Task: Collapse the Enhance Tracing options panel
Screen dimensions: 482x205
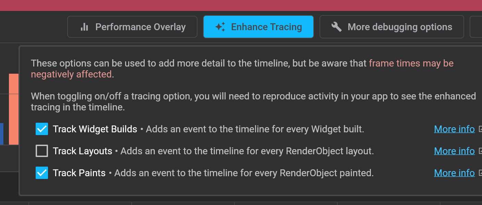Action: click(x=258, y=27)
